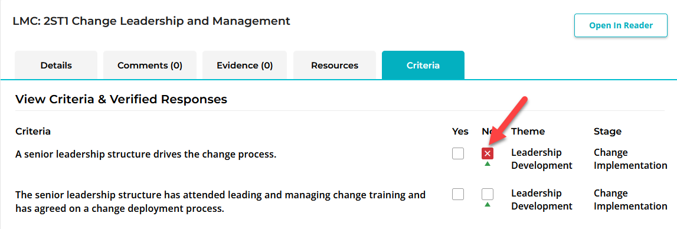
Task: Select the 'senior leadership structure drives' criterion text
Action: [146, 154]
